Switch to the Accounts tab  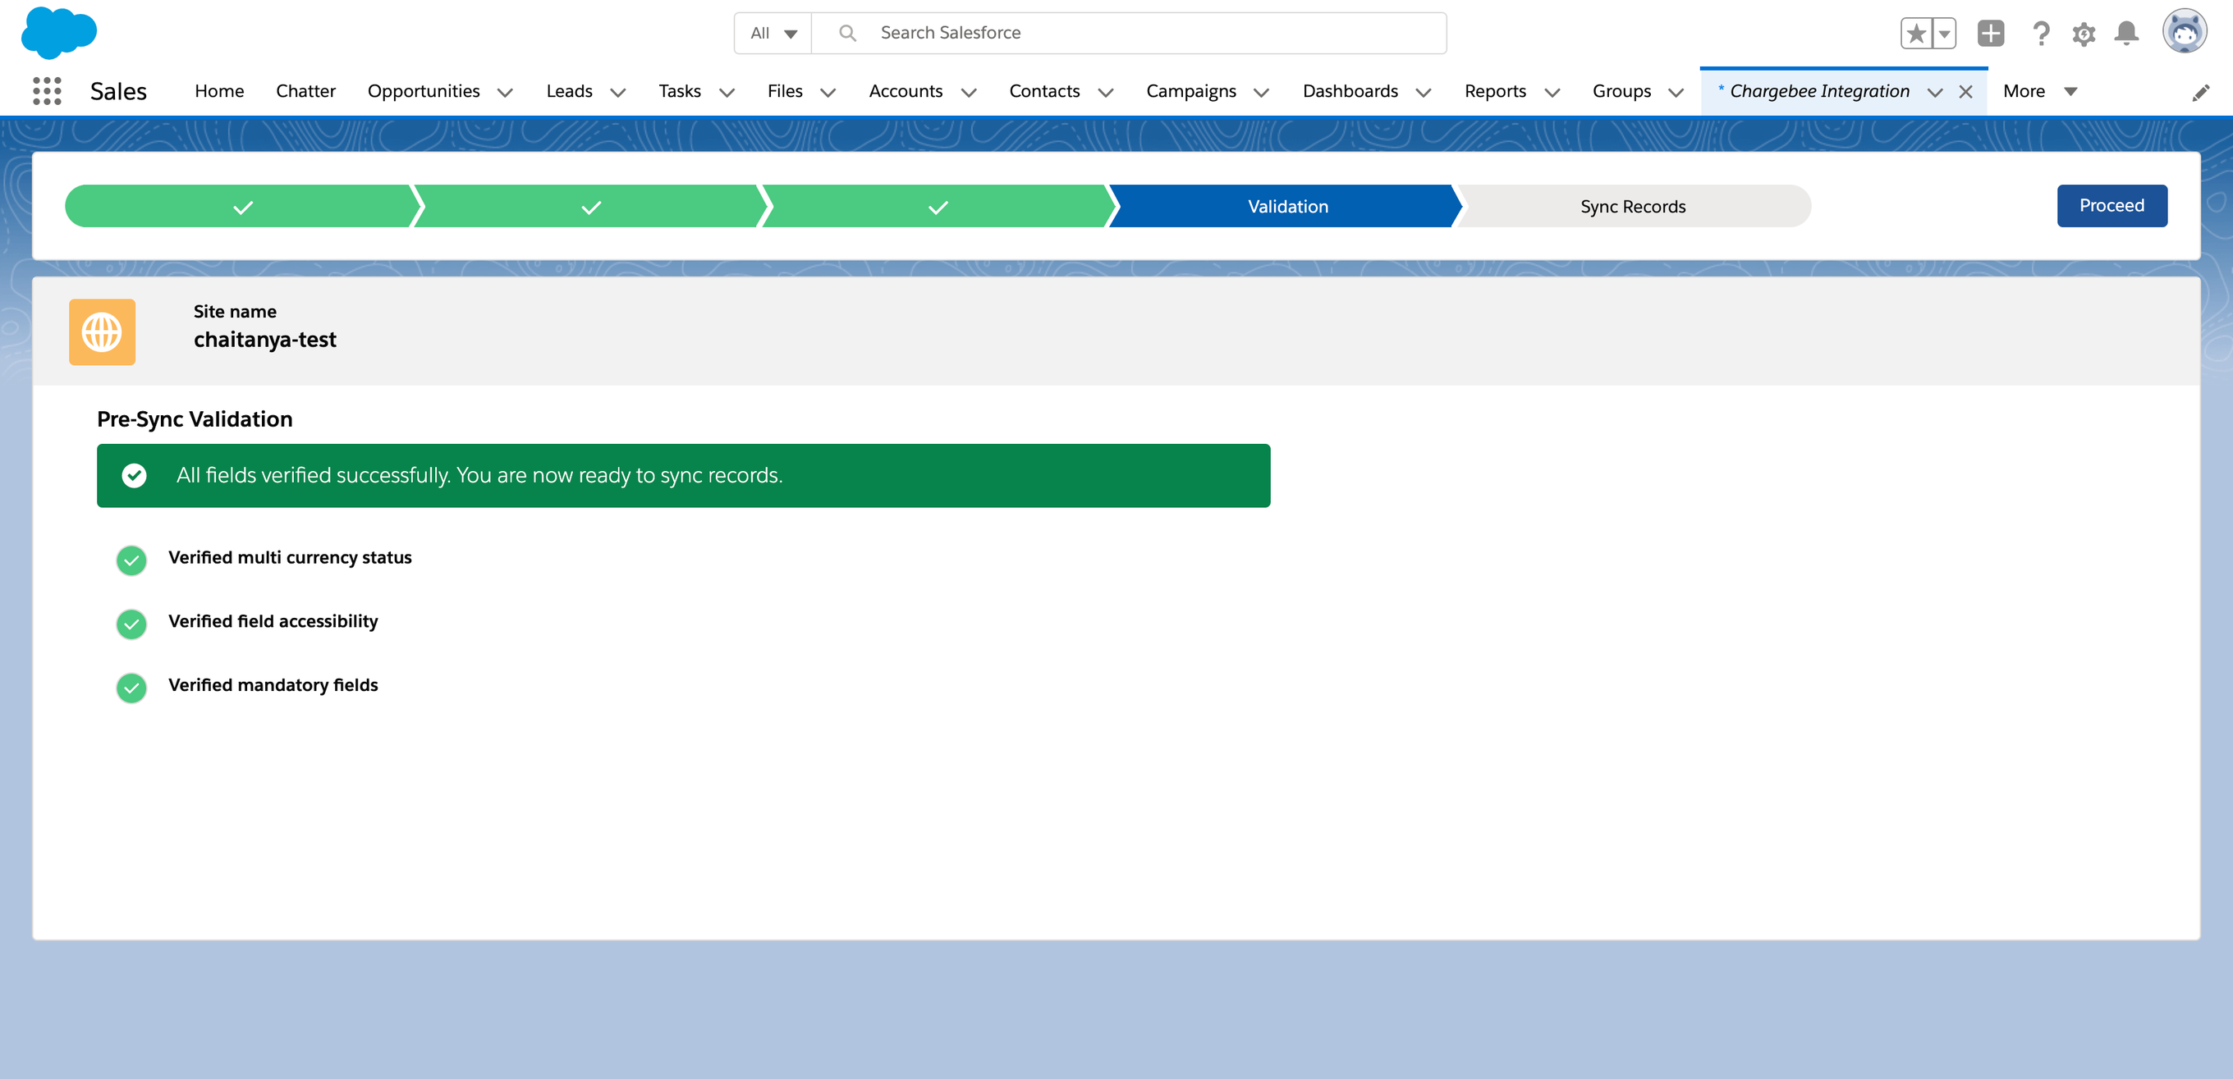tap(905, 91)
